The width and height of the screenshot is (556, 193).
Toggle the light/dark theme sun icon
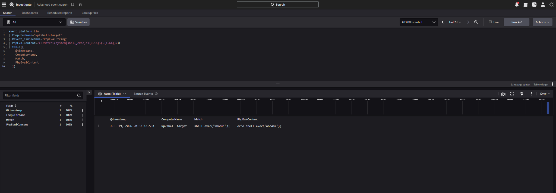[551, 5]
